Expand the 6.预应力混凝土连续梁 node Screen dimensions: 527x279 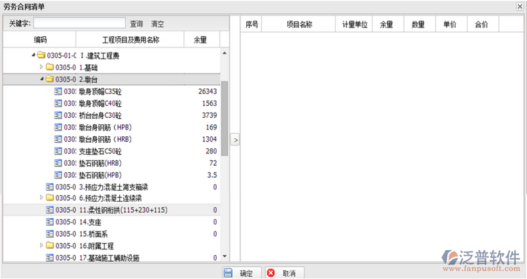click(x=42, y=198)
